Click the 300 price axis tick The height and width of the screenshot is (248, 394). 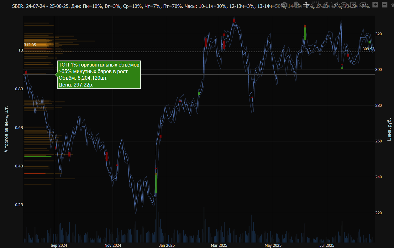coord(379,69)
